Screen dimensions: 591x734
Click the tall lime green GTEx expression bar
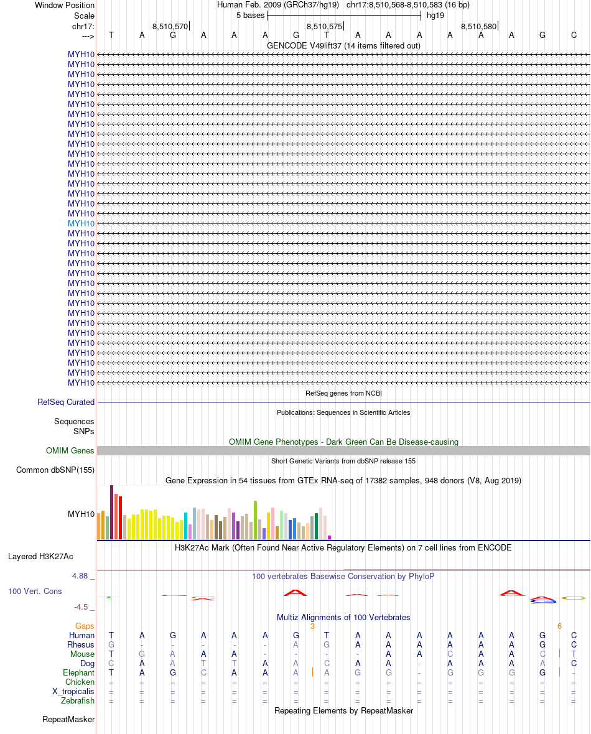(255, 520)
